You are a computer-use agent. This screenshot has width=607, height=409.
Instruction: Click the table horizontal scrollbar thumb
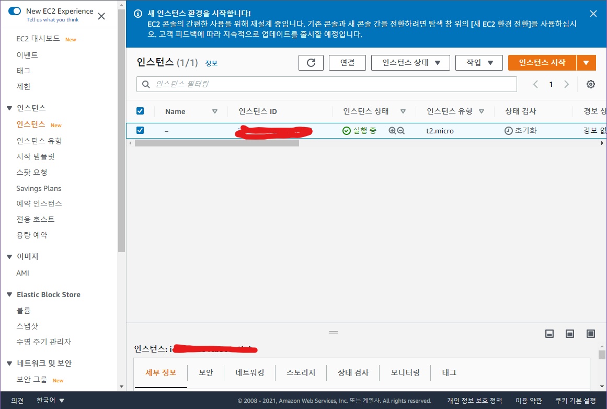tap(217, 143)
